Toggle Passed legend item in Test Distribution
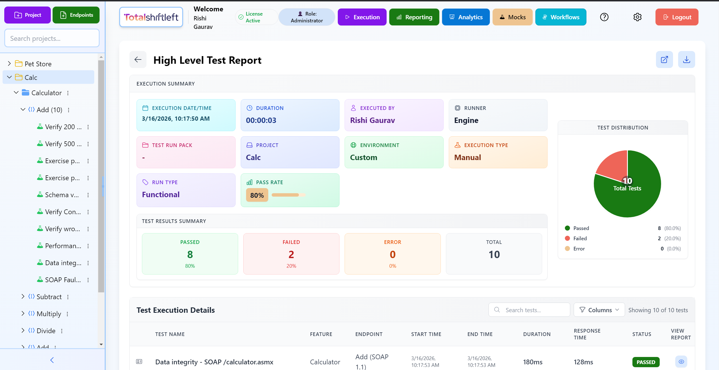This screenshot has width=719, height=370. [581, 228]
